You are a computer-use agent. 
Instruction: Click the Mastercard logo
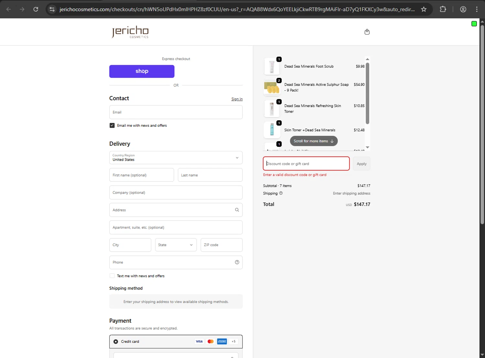coord(210,342)
